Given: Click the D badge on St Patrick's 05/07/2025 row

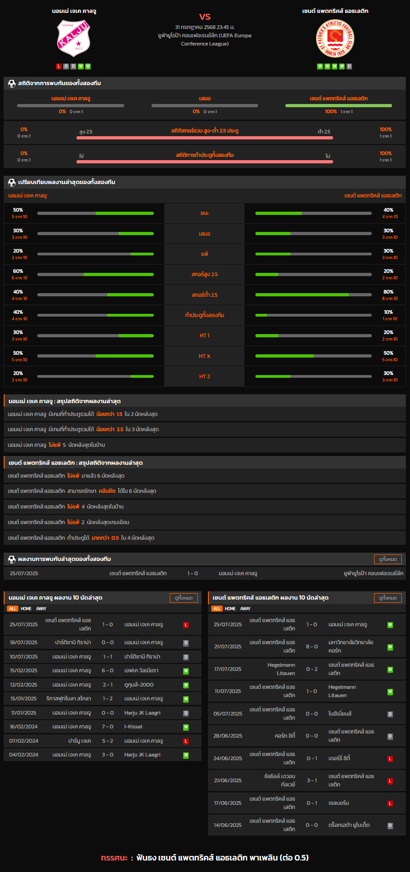Looking at the screenshot, I should click(x=390, y=714).
